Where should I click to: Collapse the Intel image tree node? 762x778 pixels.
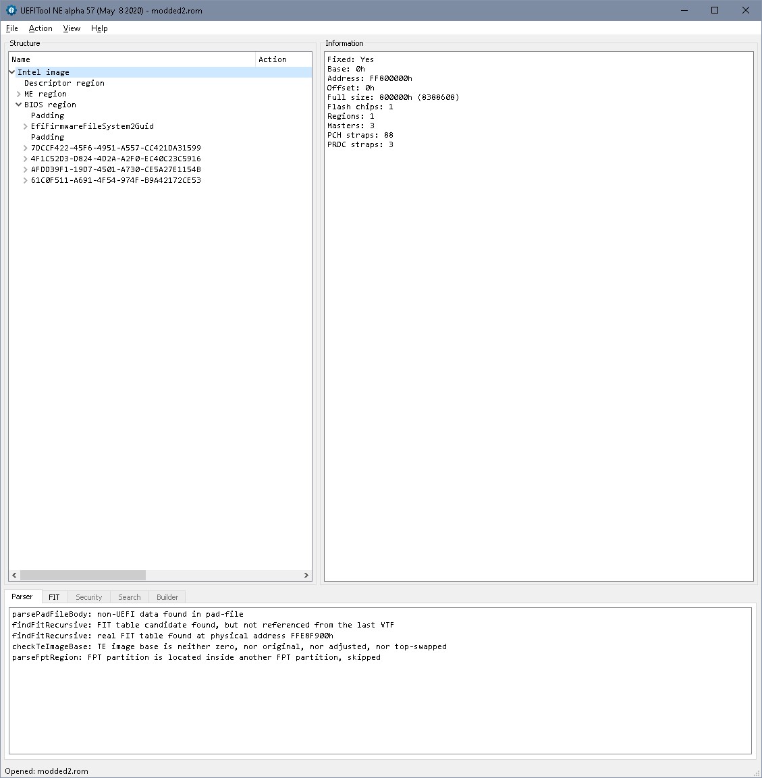click(12, 72)
